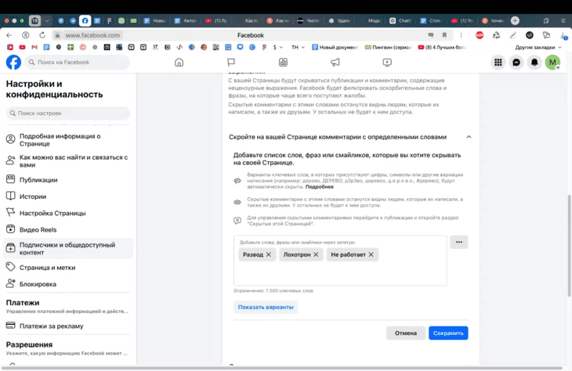572x371 pixels.
Task: Switch to the 'ChatG' browser tab
Action: [400, 21]
